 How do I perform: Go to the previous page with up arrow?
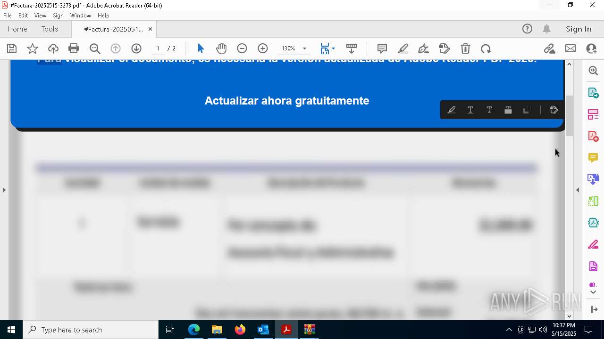point(116,48)
